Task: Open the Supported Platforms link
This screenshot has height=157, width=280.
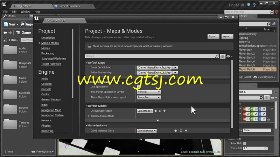Action: (54, 59)
